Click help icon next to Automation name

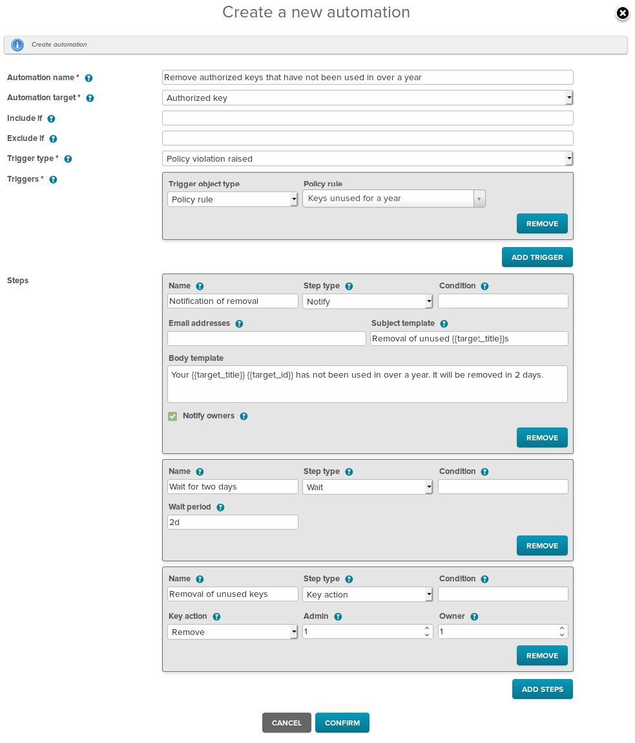pyautogui.click(x=88, y=78)
